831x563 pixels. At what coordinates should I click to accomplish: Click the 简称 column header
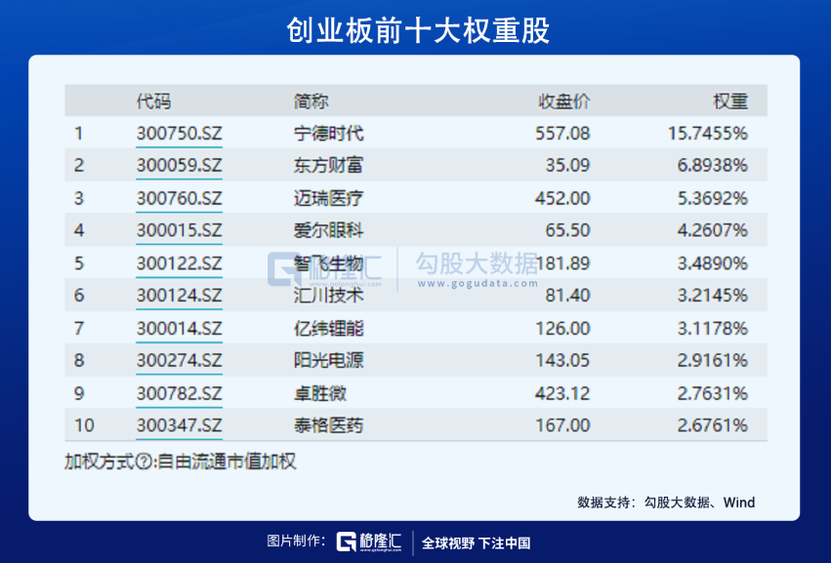click(312, 101)
